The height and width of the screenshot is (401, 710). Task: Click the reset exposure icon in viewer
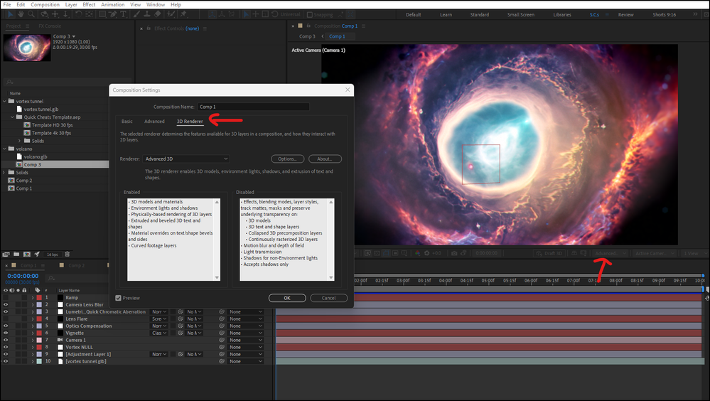[x=426, y=253]
